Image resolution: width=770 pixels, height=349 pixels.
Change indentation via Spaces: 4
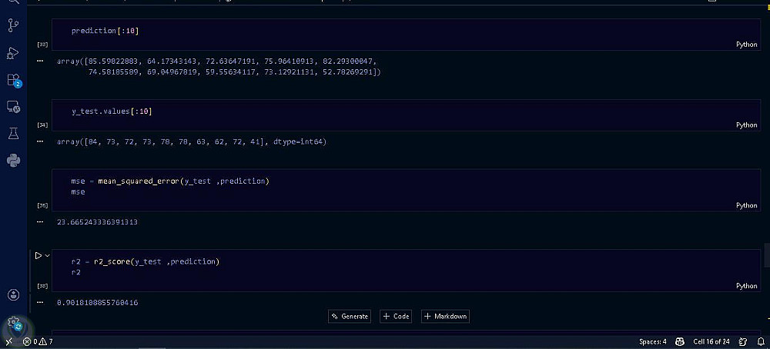click(653, 341)
